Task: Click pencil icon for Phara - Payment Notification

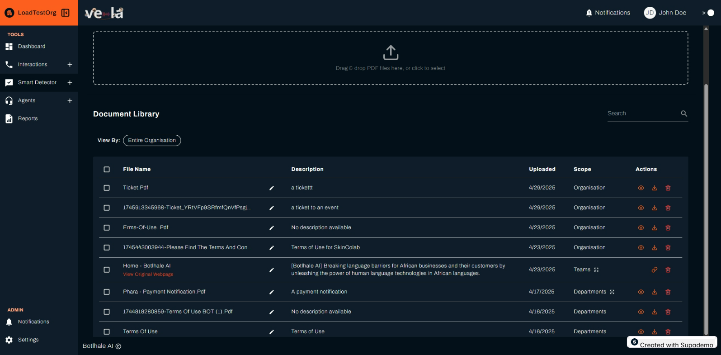Action: coord(272,292)
